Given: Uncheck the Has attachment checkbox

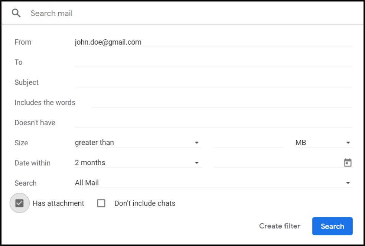Looking at the screenshot, I should pos(19,203).
